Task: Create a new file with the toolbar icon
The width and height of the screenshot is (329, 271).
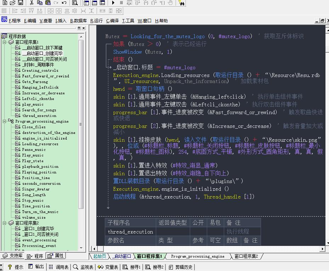Action: pyautogui.click(x=5, y=3)
